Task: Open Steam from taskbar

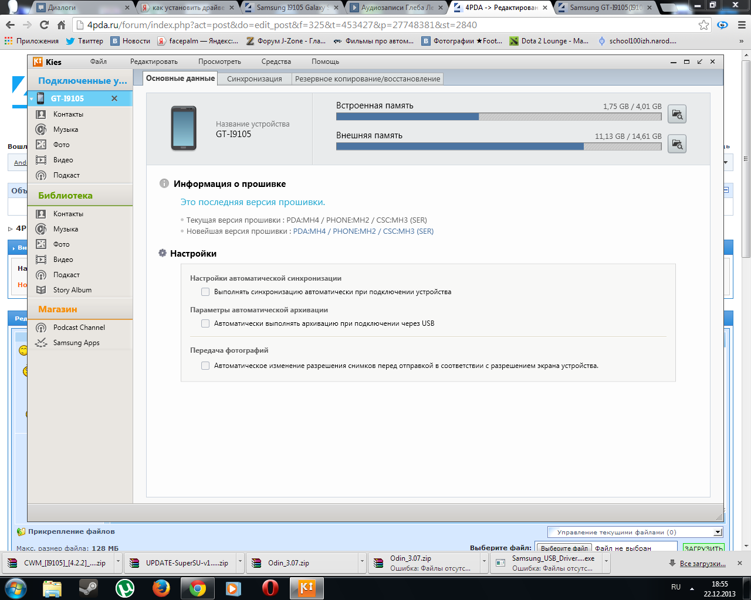Action: click(x=89, y=588)
